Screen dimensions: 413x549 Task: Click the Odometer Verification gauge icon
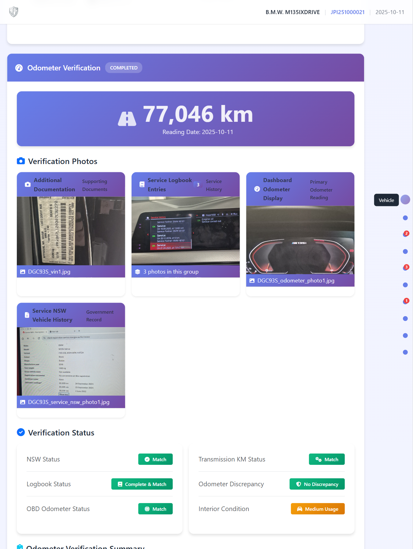(x=19, y=68)
